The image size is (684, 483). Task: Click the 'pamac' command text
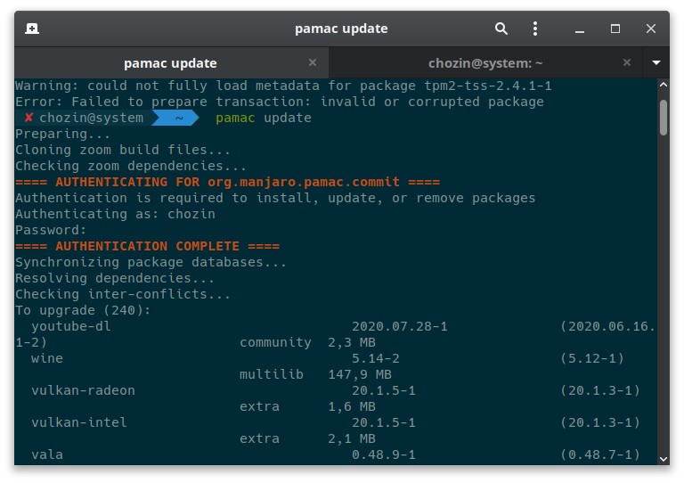[235, 118]
